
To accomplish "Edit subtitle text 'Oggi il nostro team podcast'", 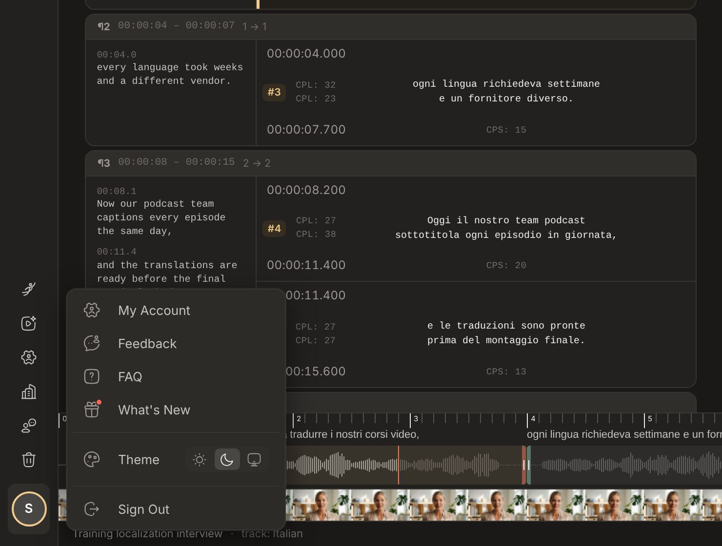I will click(x=506, y=220).
